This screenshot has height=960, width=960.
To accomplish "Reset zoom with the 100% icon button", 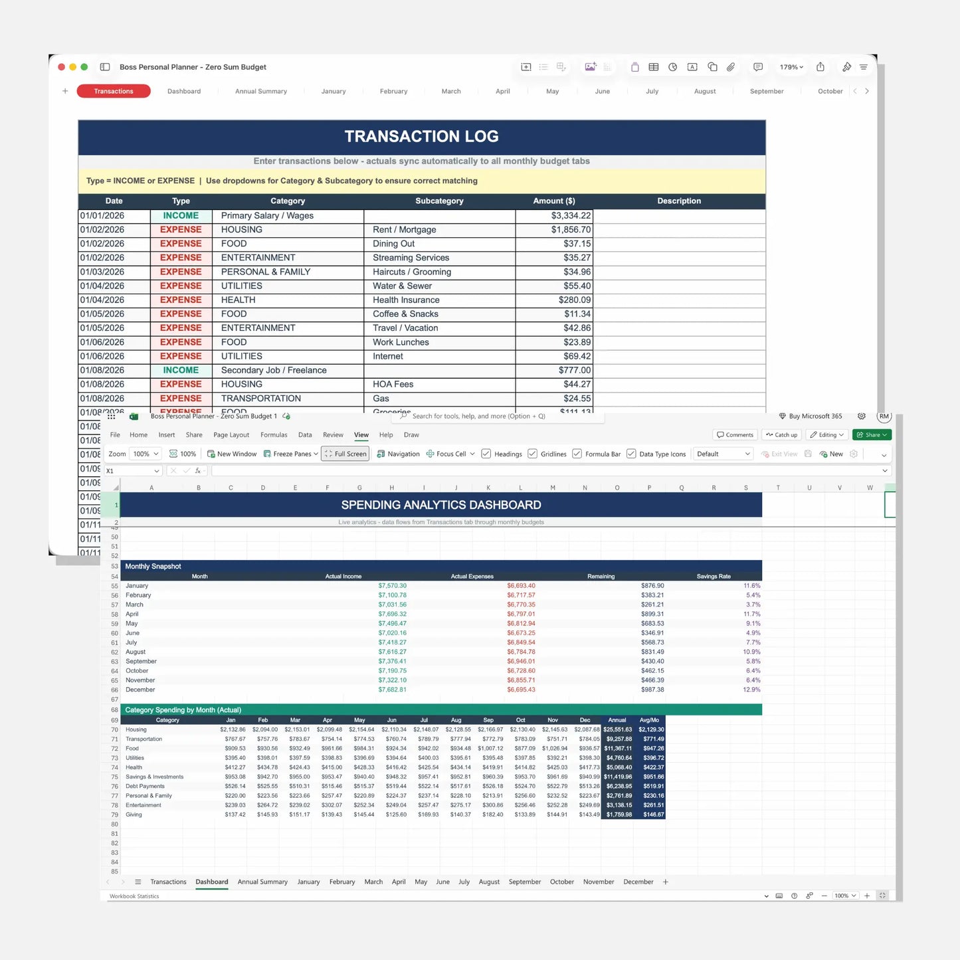I will point(183,454).
